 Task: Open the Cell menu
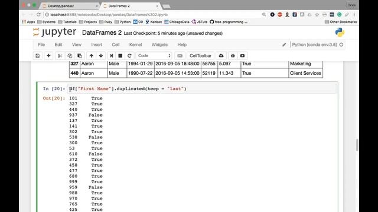pos(116,45)
